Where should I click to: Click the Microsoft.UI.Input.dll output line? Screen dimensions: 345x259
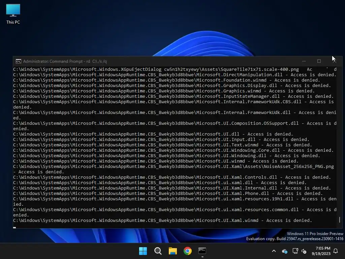(x=161, y=139)
